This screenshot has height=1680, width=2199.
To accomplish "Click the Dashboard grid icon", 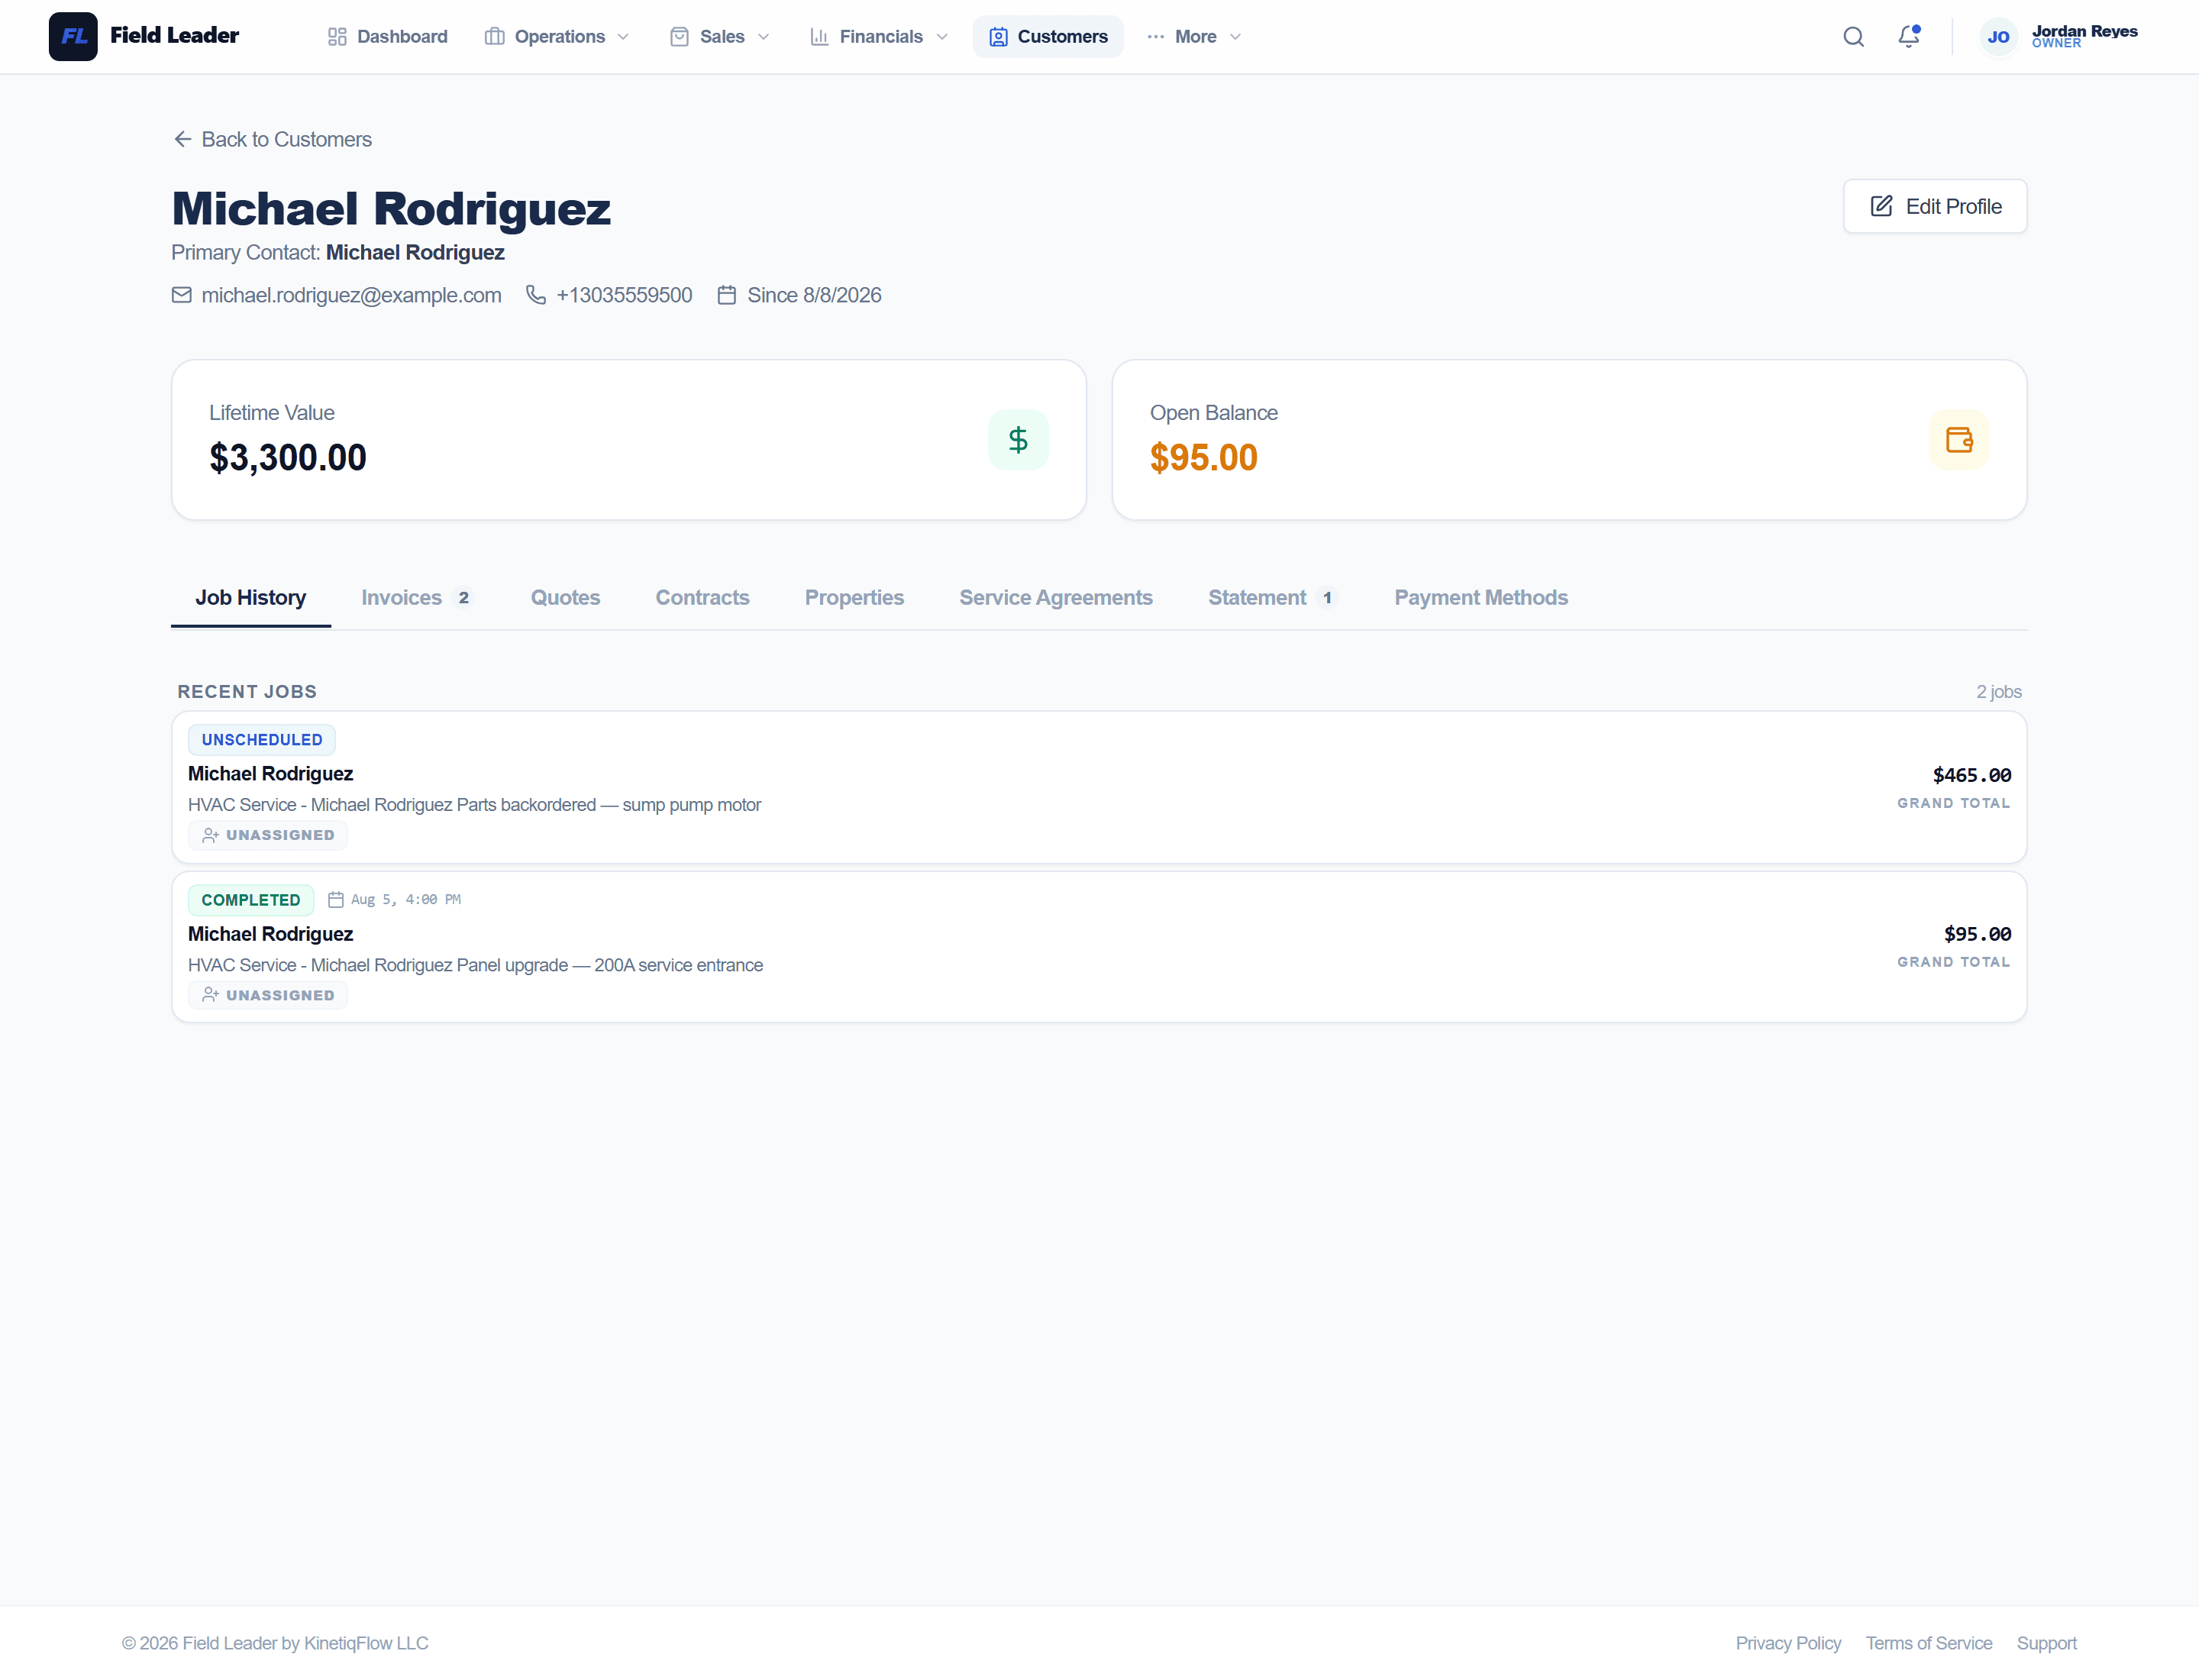I will (337, 37).
